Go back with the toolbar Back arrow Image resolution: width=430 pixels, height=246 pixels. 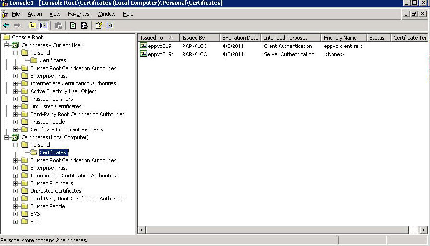[6, 26]
